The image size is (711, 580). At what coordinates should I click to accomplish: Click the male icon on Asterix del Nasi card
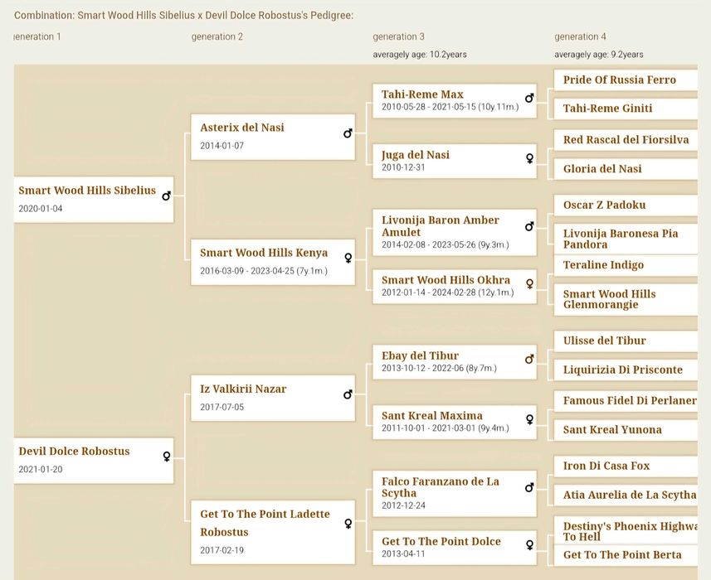tap(348, 133)
